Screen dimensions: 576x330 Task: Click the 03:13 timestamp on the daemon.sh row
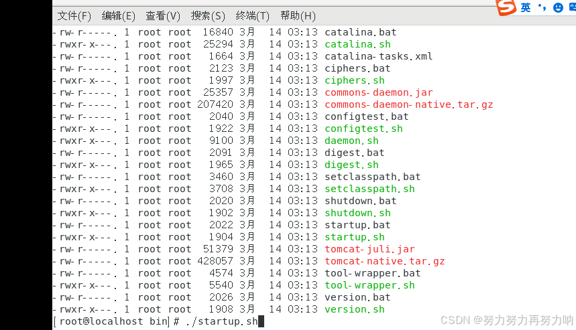point(302,141)
